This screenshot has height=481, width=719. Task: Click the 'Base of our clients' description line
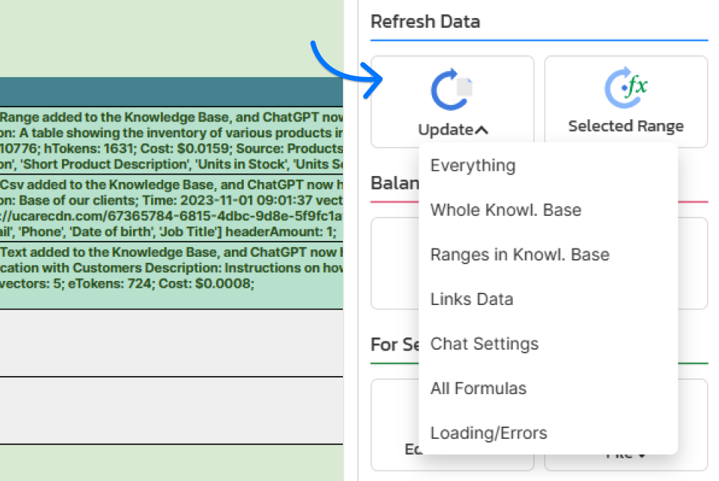pos(171,200)
